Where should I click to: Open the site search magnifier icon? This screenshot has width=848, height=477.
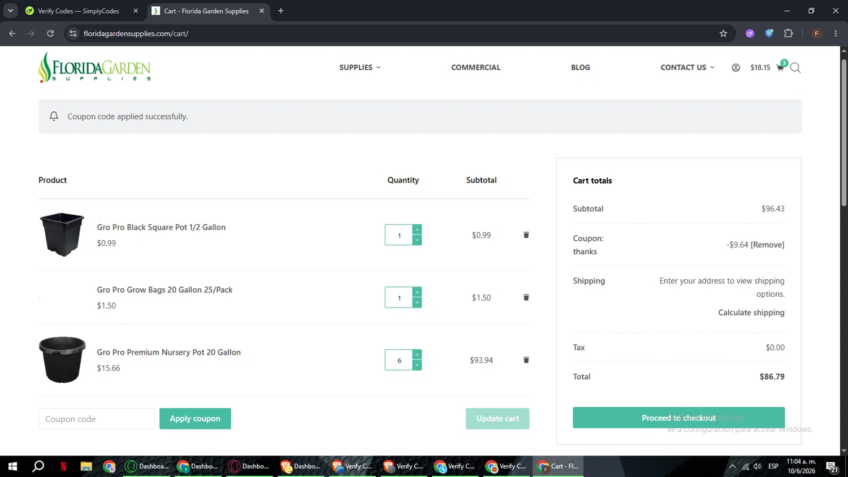(x=795, y=68)
